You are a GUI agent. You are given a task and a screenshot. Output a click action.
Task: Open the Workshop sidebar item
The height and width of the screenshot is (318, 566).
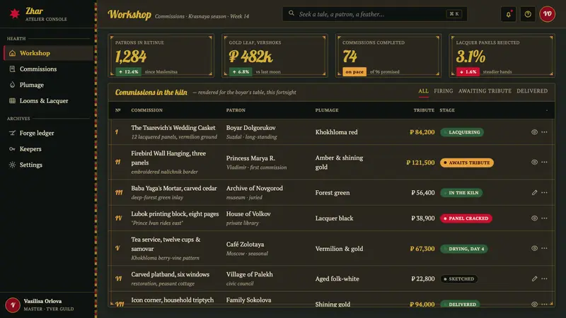(48, 53)
